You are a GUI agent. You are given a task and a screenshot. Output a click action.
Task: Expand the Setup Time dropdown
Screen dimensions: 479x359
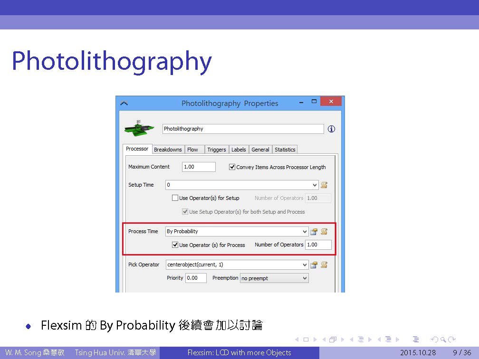[315, 185]
